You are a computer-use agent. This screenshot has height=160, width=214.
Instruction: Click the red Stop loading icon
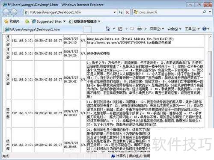coord(127,12)
